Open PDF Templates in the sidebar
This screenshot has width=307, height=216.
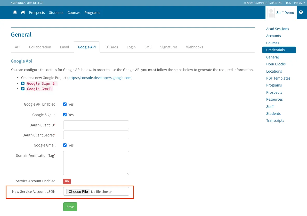(x=278, y=78)
